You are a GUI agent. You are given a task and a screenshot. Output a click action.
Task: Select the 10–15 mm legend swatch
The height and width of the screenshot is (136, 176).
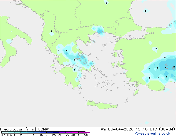(37, 132)
